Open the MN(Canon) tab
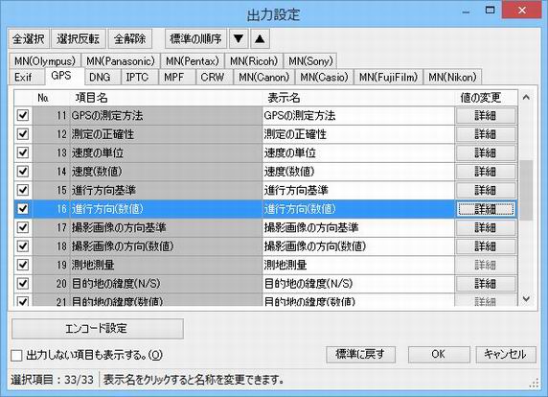 [x=263, y=77]
